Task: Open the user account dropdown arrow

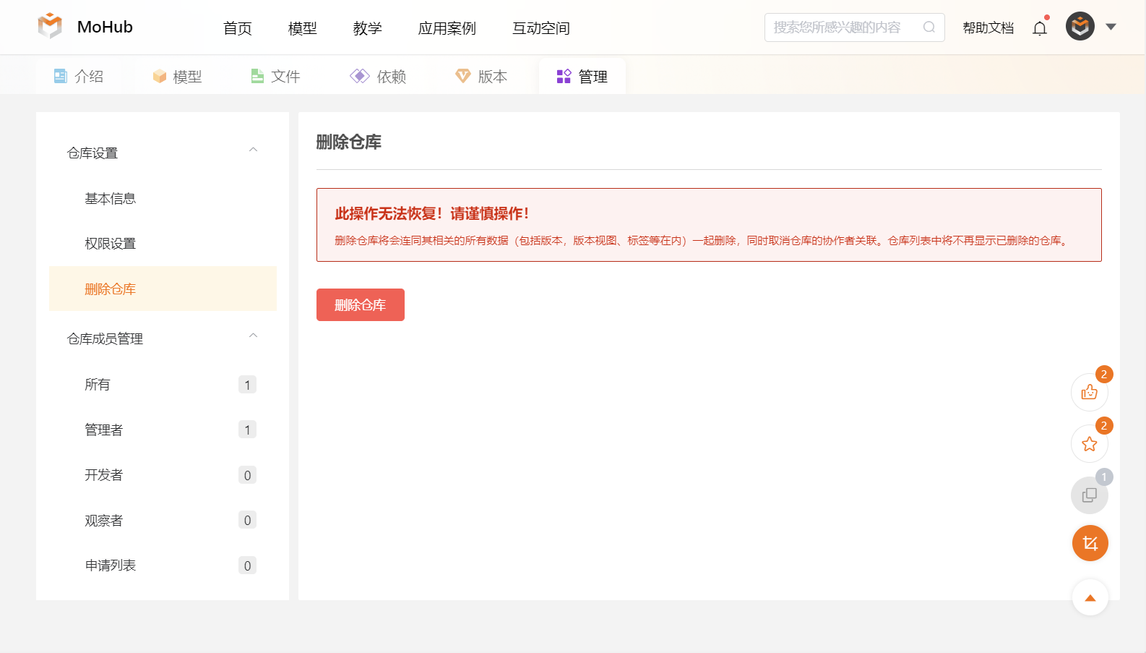Action: [x=1111, y=27]
